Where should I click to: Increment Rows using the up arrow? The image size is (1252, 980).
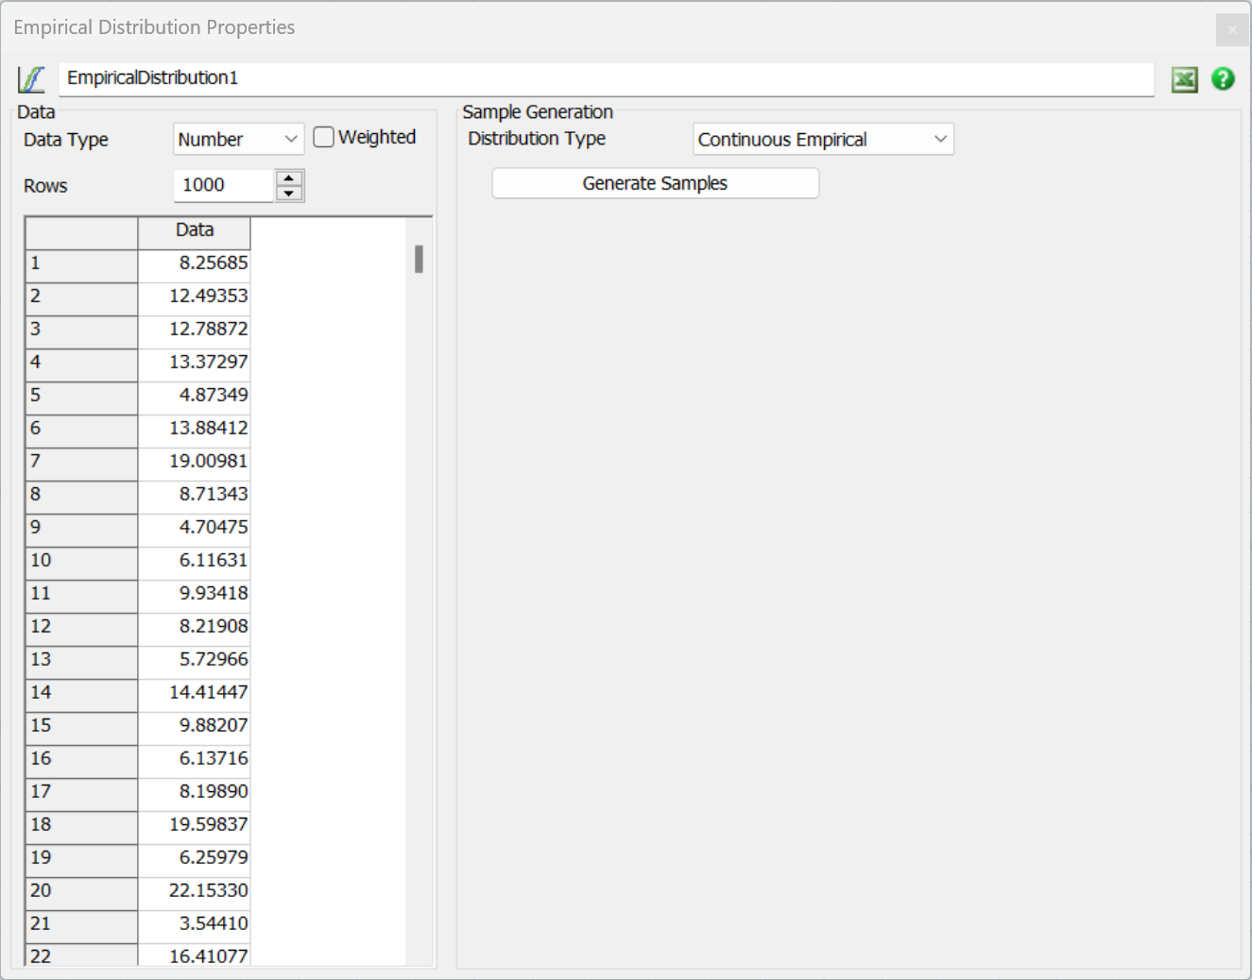point(289,177)
